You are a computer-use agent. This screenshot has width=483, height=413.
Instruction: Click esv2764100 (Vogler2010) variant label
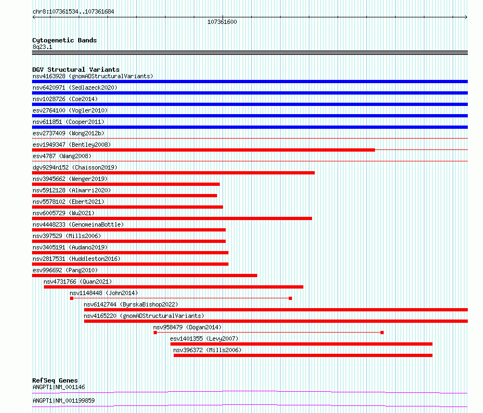(70, 110)
